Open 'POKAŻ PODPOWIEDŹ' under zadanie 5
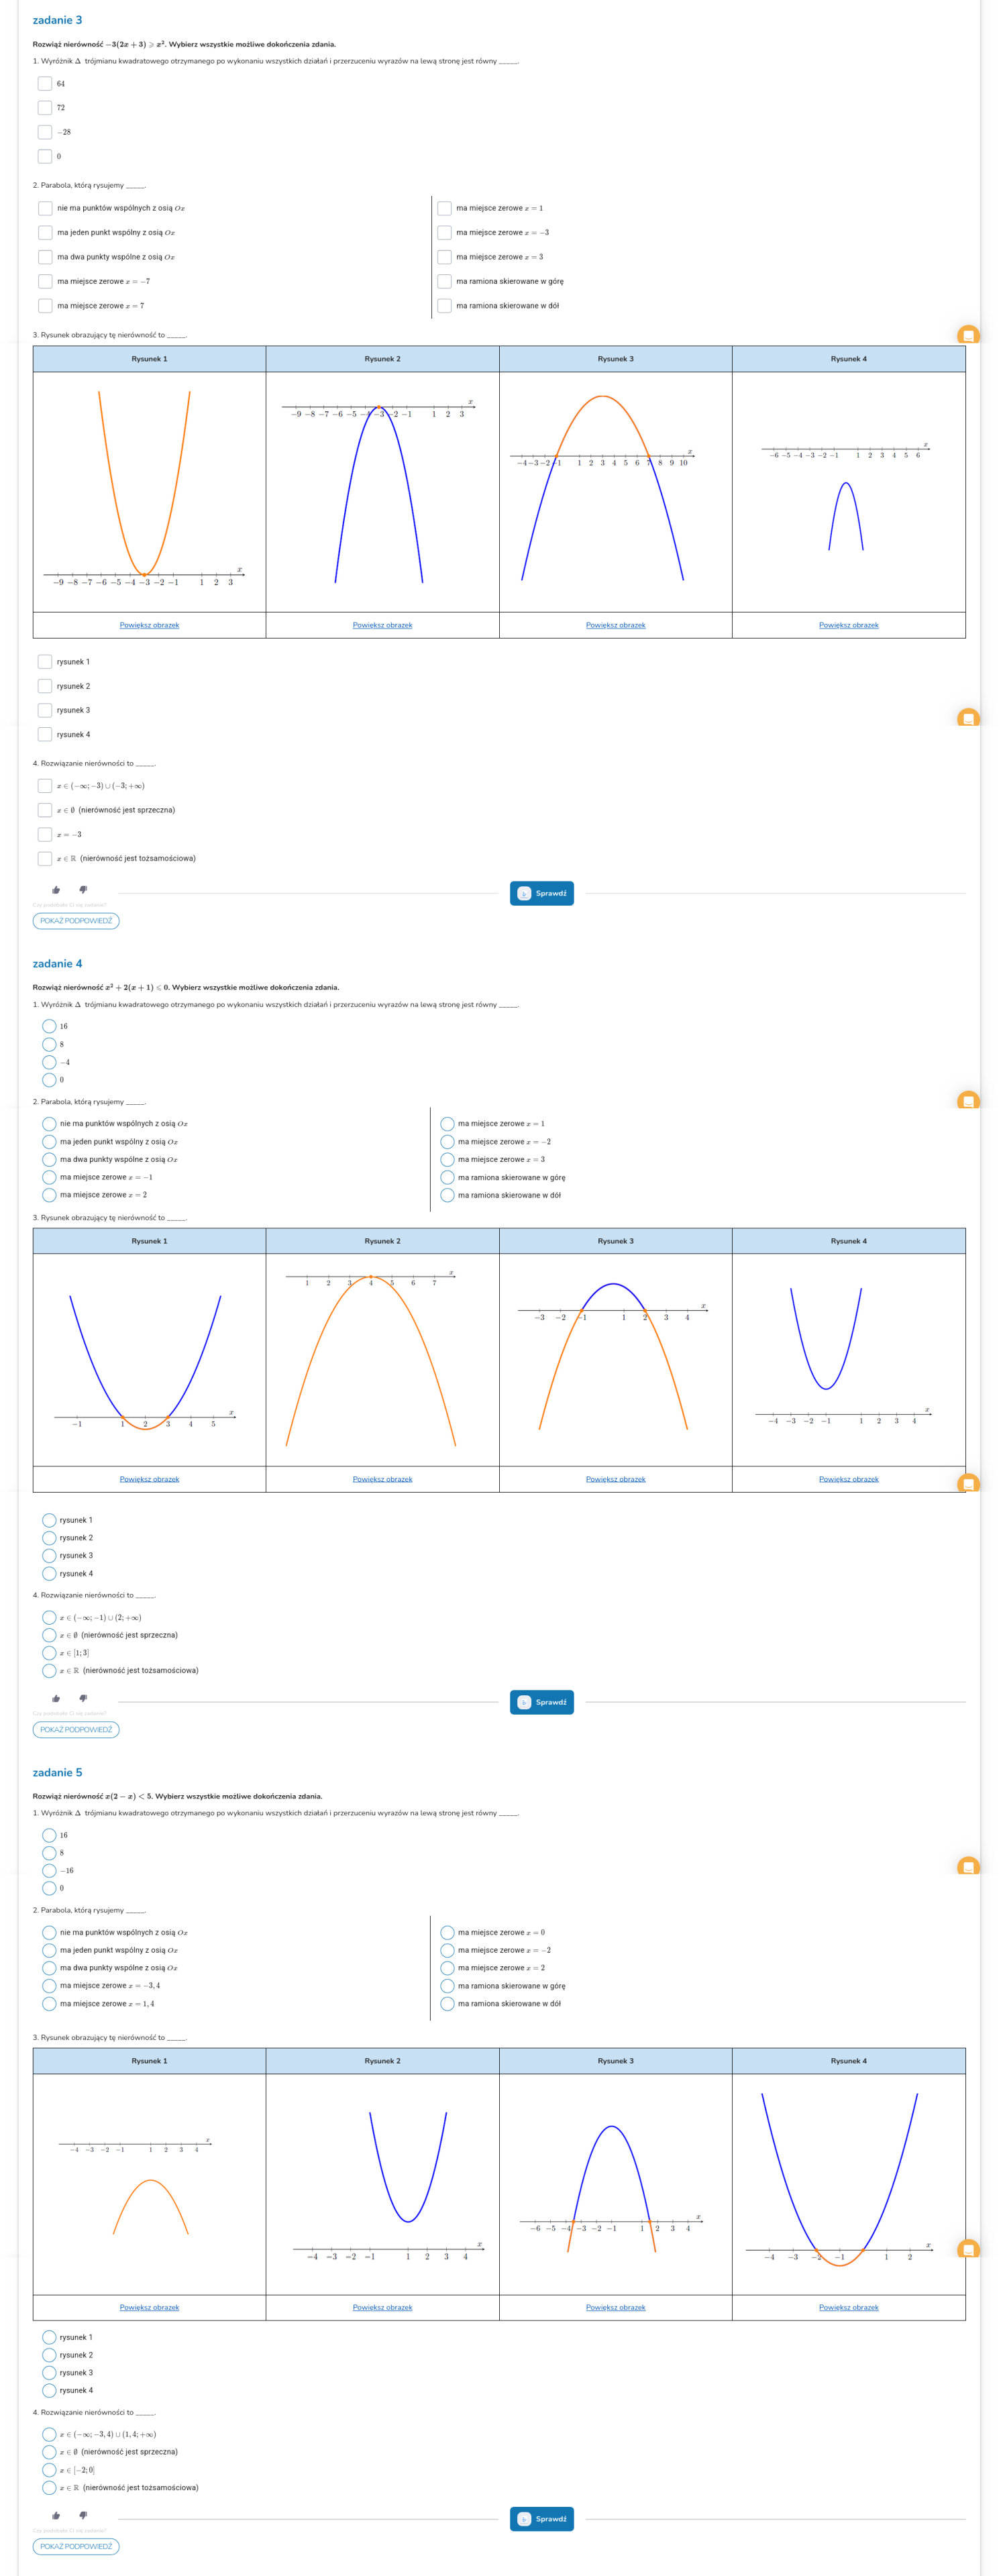Viewport: 1003px width, 2576px height. pyautogui.click(x=76, y=2546)
